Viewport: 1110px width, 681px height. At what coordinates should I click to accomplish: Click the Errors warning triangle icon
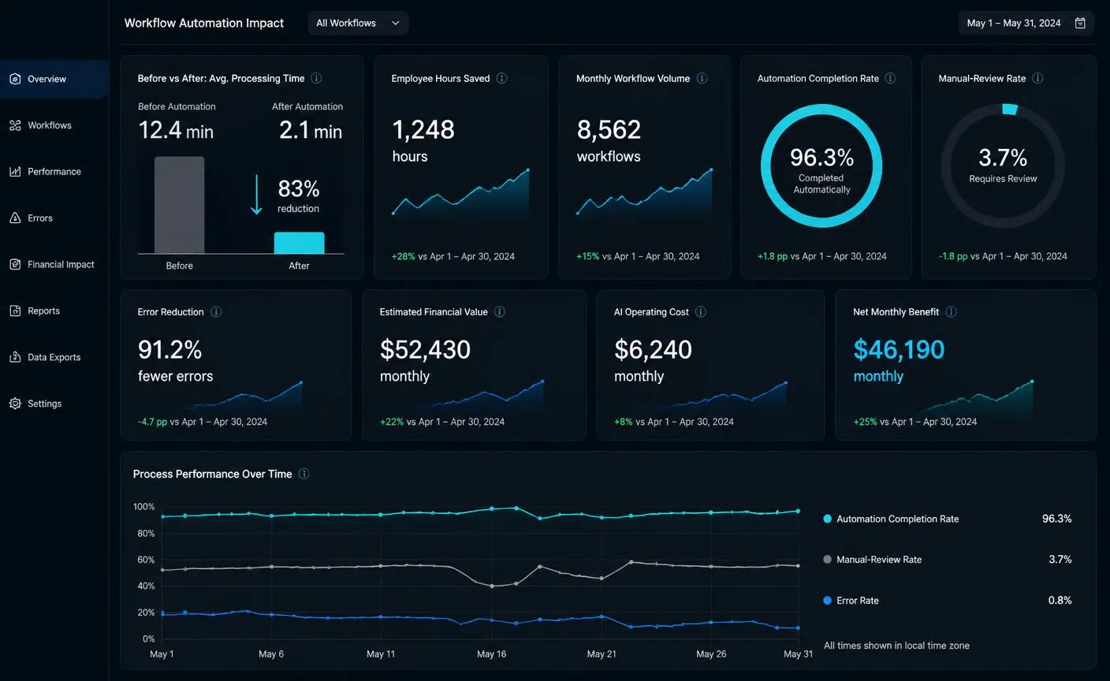click(x=15, y=218)
